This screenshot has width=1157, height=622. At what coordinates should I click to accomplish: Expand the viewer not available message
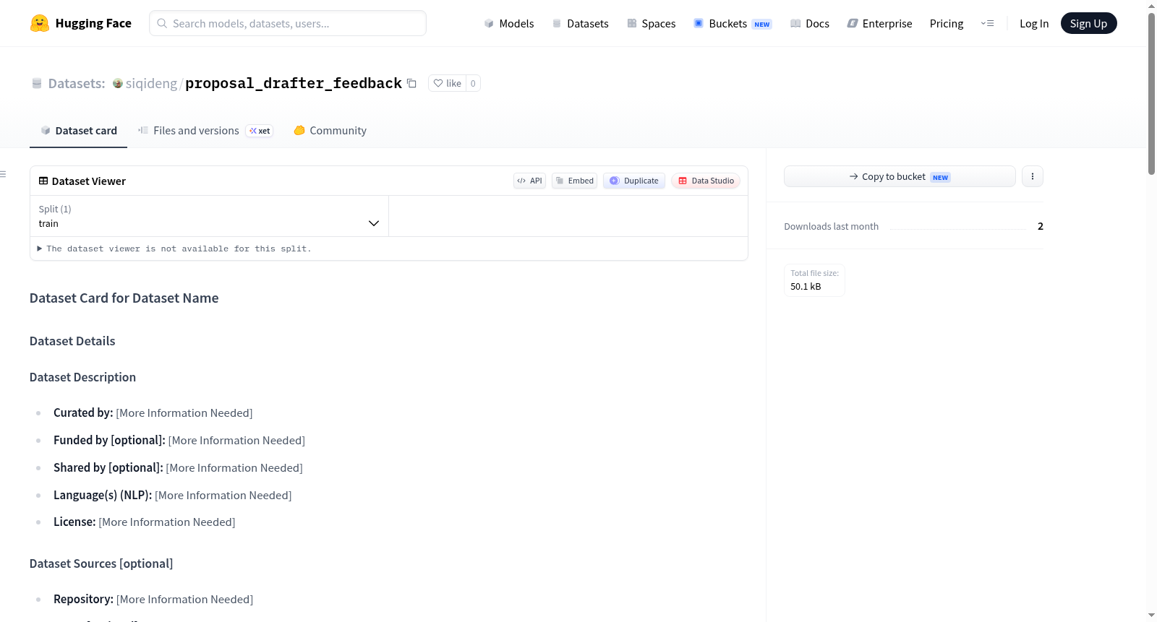(x=174, y=249)
